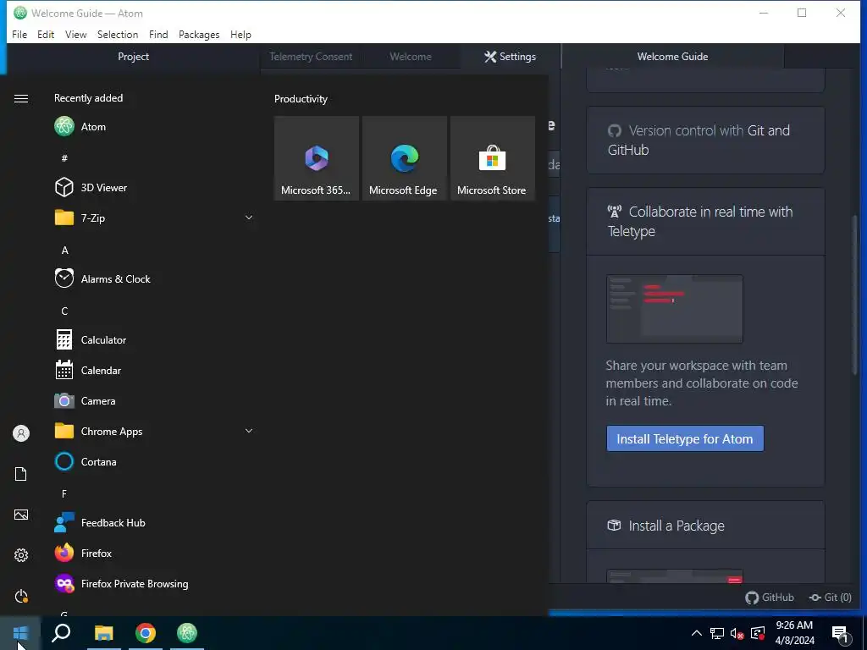Open Firefox Private Browsing
This screenshot has height=650, width=867.
152,583
